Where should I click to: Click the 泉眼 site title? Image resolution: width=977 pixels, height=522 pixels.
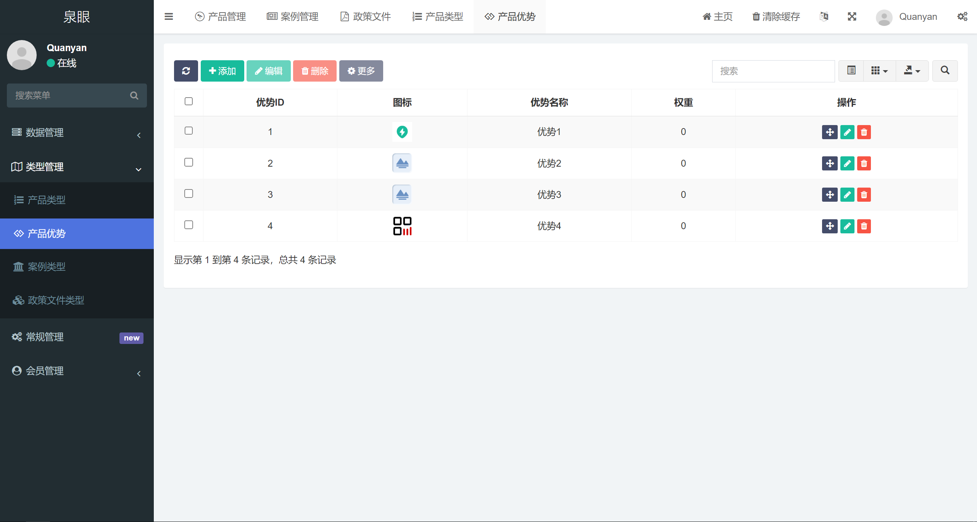tap(77, 17)
